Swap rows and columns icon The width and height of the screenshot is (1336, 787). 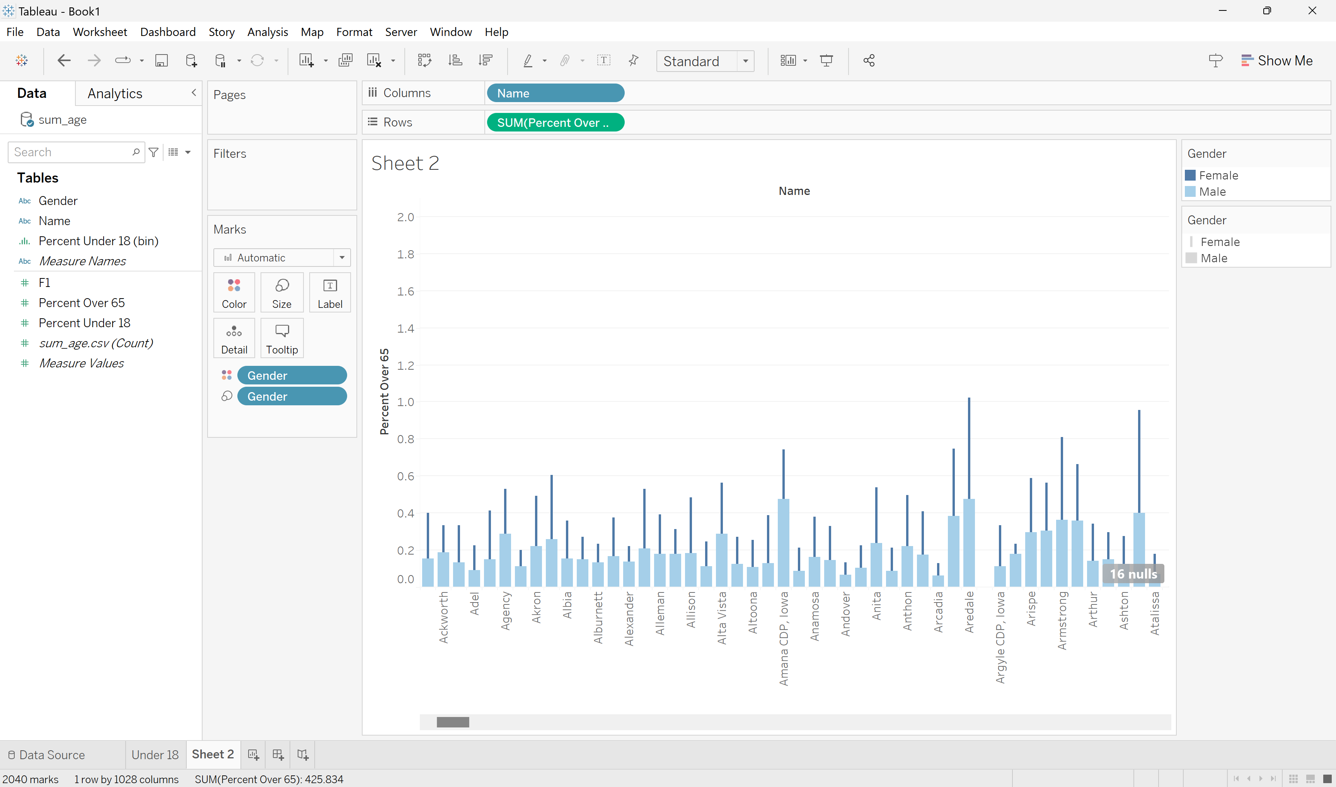tap(425, 60)
